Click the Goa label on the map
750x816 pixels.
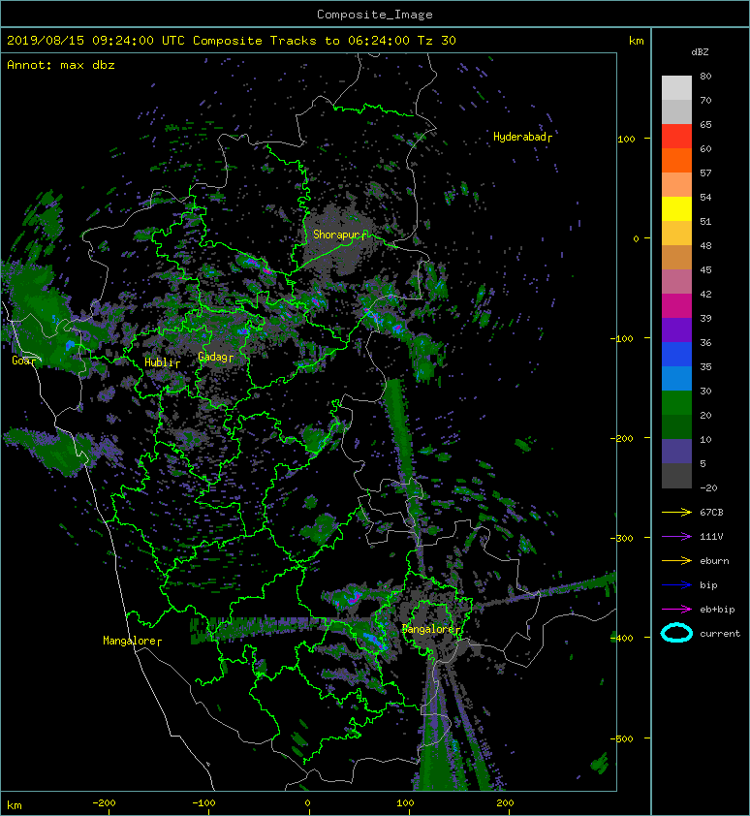[22, 361]
